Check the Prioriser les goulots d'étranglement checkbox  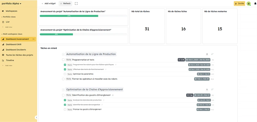click(x=65, y=109)
